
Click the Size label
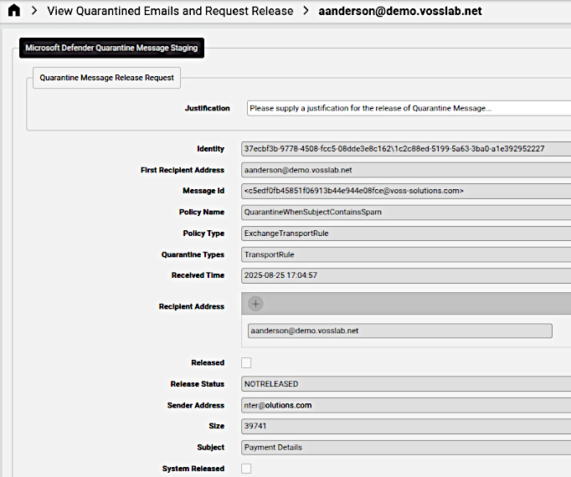[216, 426]
